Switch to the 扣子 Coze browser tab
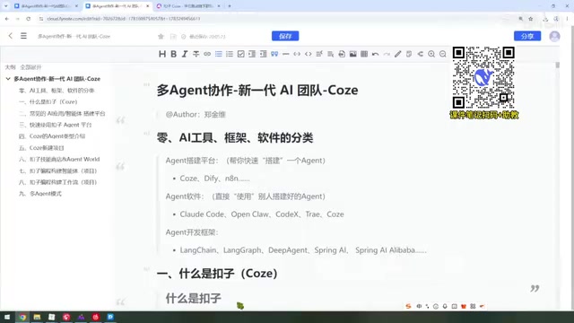The height and width of the screenshot is (323, 574). pyautogui.click(x=188, y=6)
